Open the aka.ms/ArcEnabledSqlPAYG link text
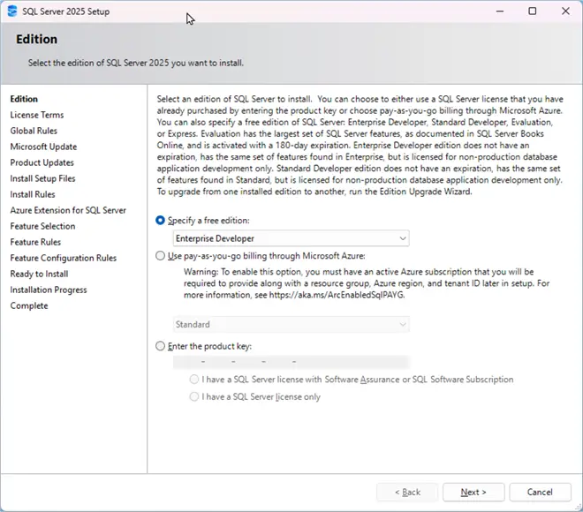Image resolution: width=583 pixels, height=512 pixels. click(337, 295)
